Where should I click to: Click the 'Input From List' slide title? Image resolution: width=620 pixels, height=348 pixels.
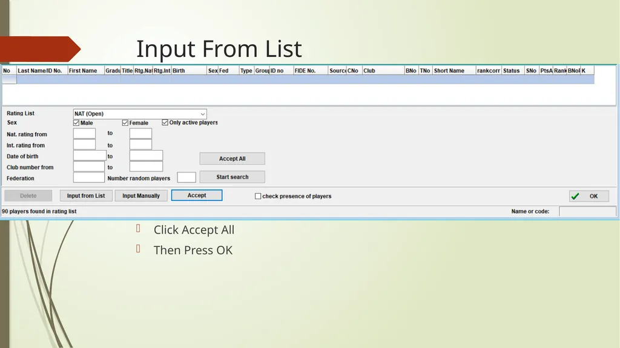click(219, 49)
